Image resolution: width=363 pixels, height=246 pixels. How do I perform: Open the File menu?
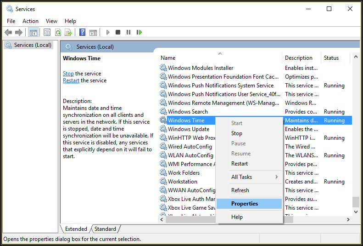point(11,21)
